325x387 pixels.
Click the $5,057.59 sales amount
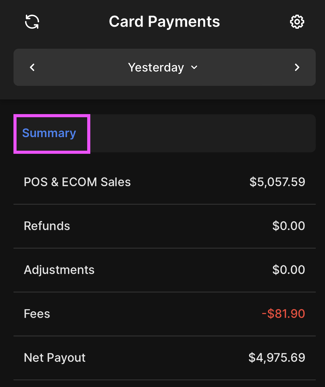point(277,182)
